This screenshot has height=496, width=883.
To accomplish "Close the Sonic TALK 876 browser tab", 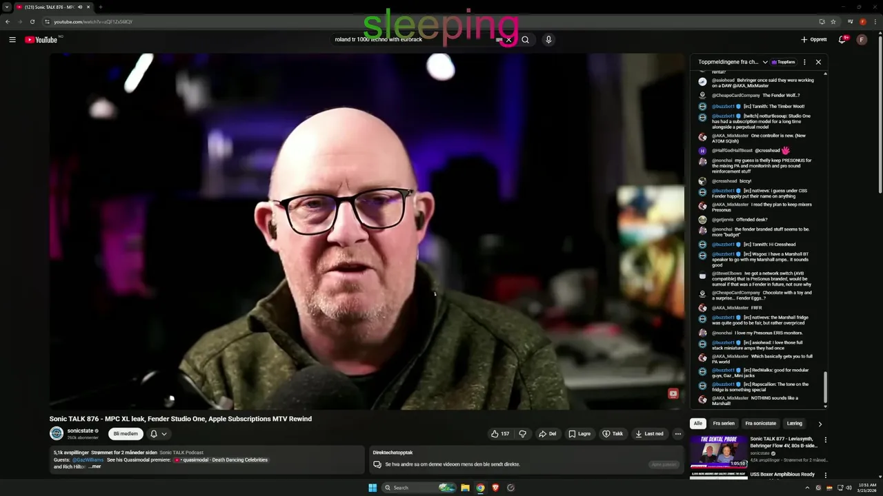I will point(88,7).
